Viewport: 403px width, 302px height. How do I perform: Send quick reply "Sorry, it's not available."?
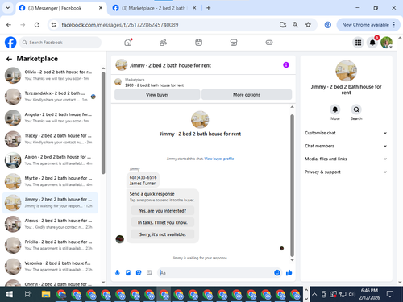pyautogui.click(x=163, y=234)
